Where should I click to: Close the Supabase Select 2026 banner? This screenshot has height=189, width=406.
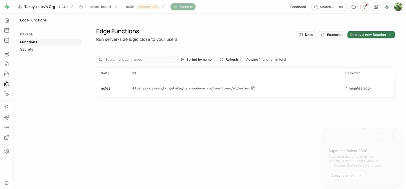tap(393, 136)
